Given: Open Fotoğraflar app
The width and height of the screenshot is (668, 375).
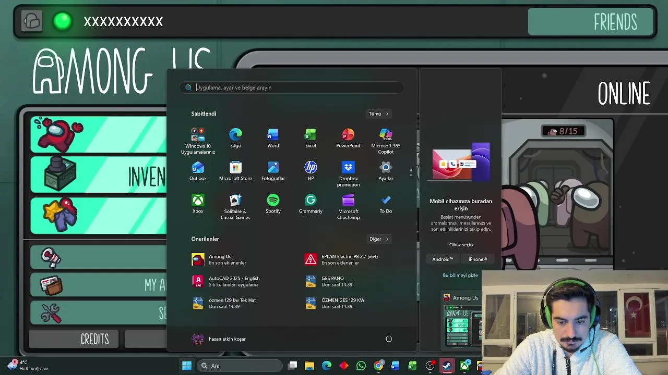Looking at the screenshot, I should pos(273,171).
